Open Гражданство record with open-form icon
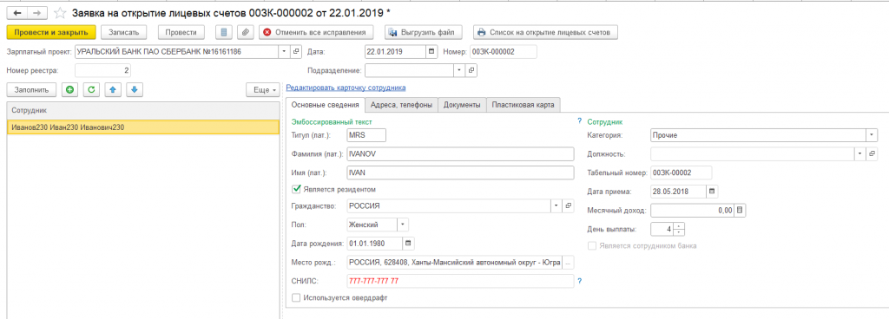Screen dimensions: 889x319 [x=568, y=205]
